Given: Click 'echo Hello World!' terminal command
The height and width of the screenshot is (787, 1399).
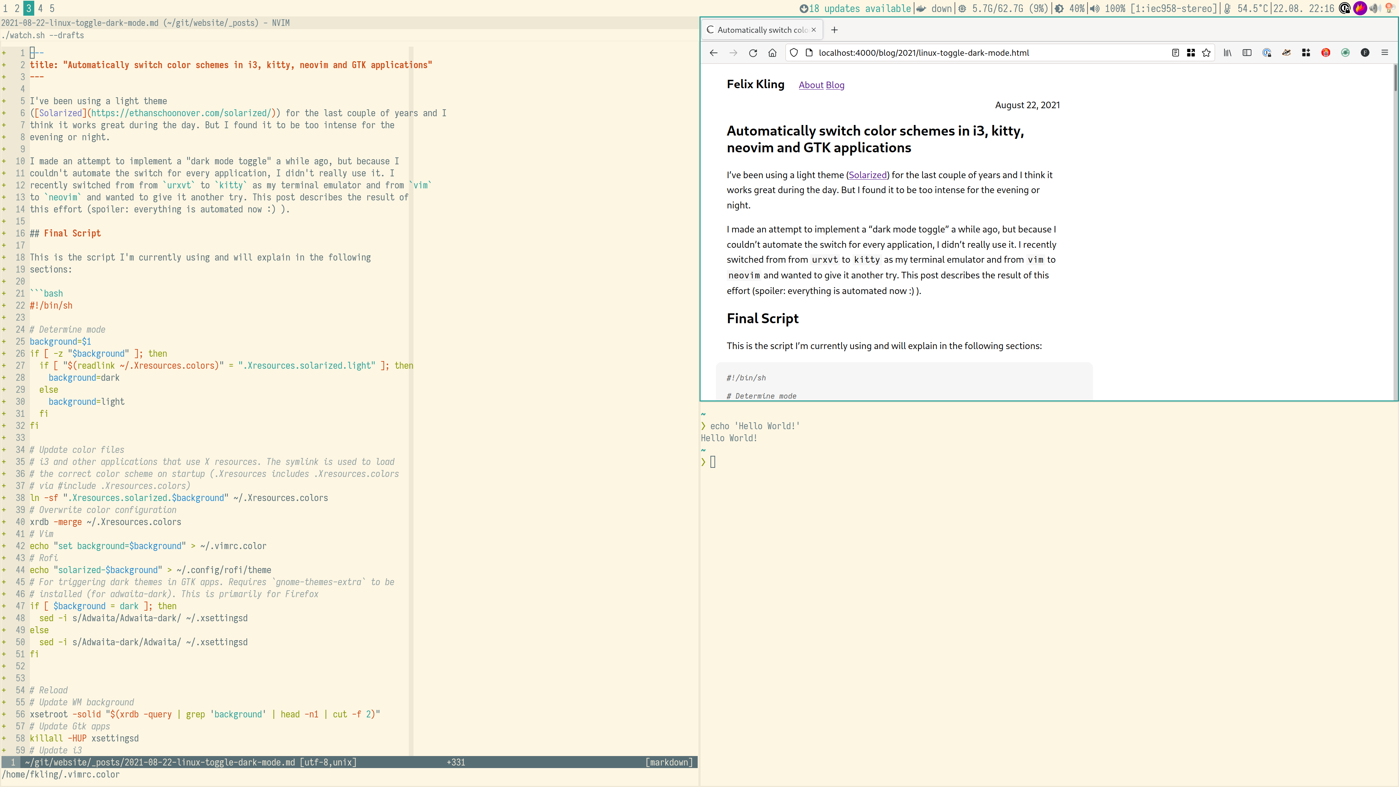Looking at the screenshot, I should pos(755,426).
